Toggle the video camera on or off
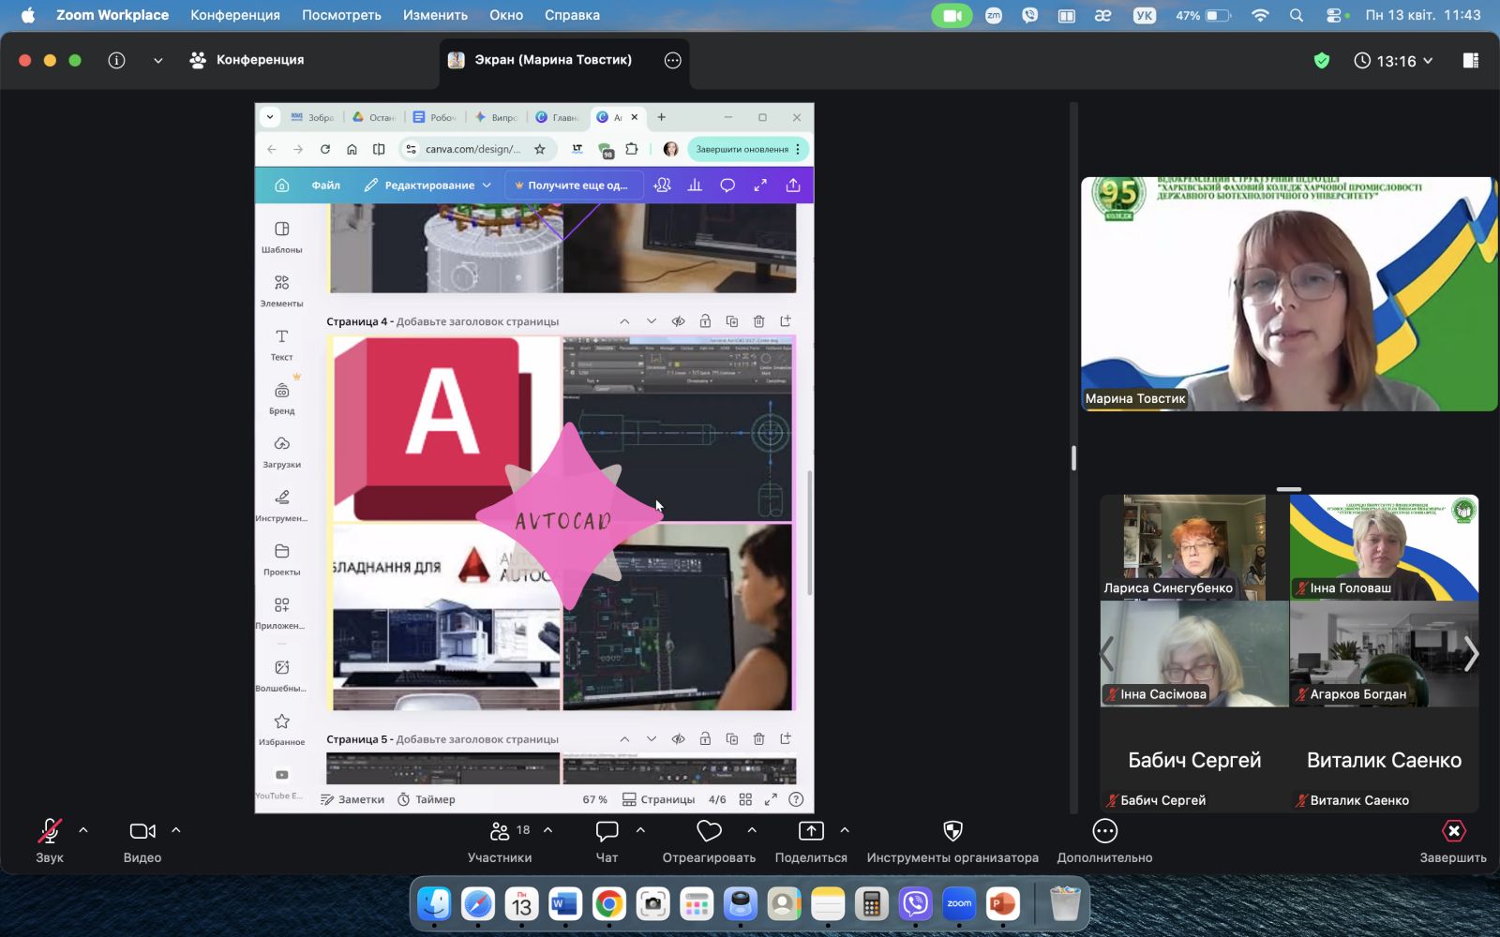Image resolution: width=1500 pixels, height=937 pixels. click(142, 832)
